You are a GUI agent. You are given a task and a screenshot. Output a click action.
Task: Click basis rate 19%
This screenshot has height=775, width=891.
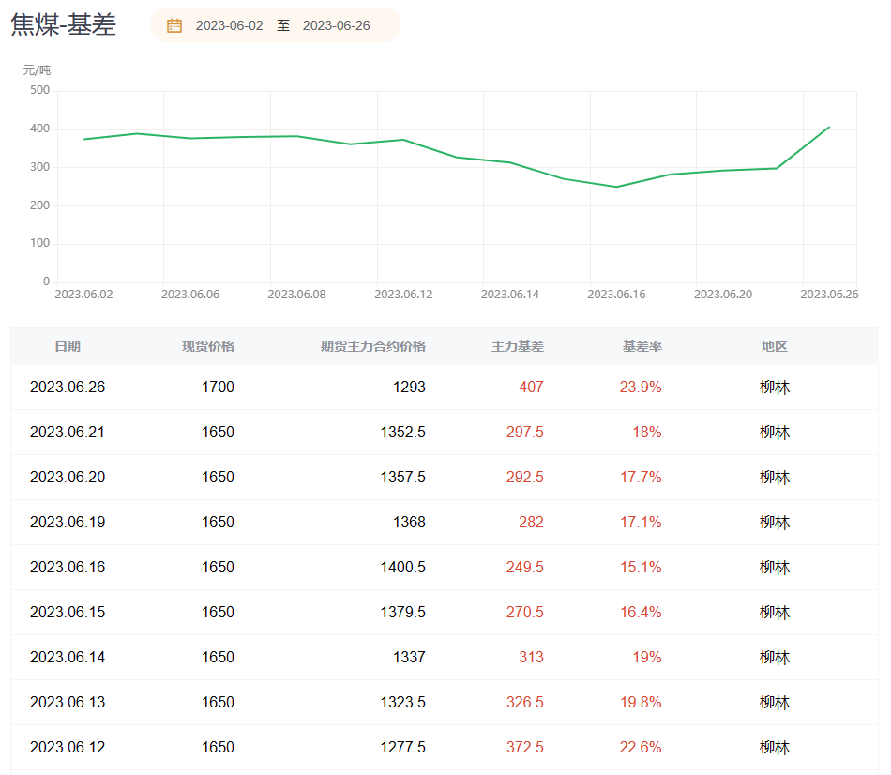pos(647,657)
